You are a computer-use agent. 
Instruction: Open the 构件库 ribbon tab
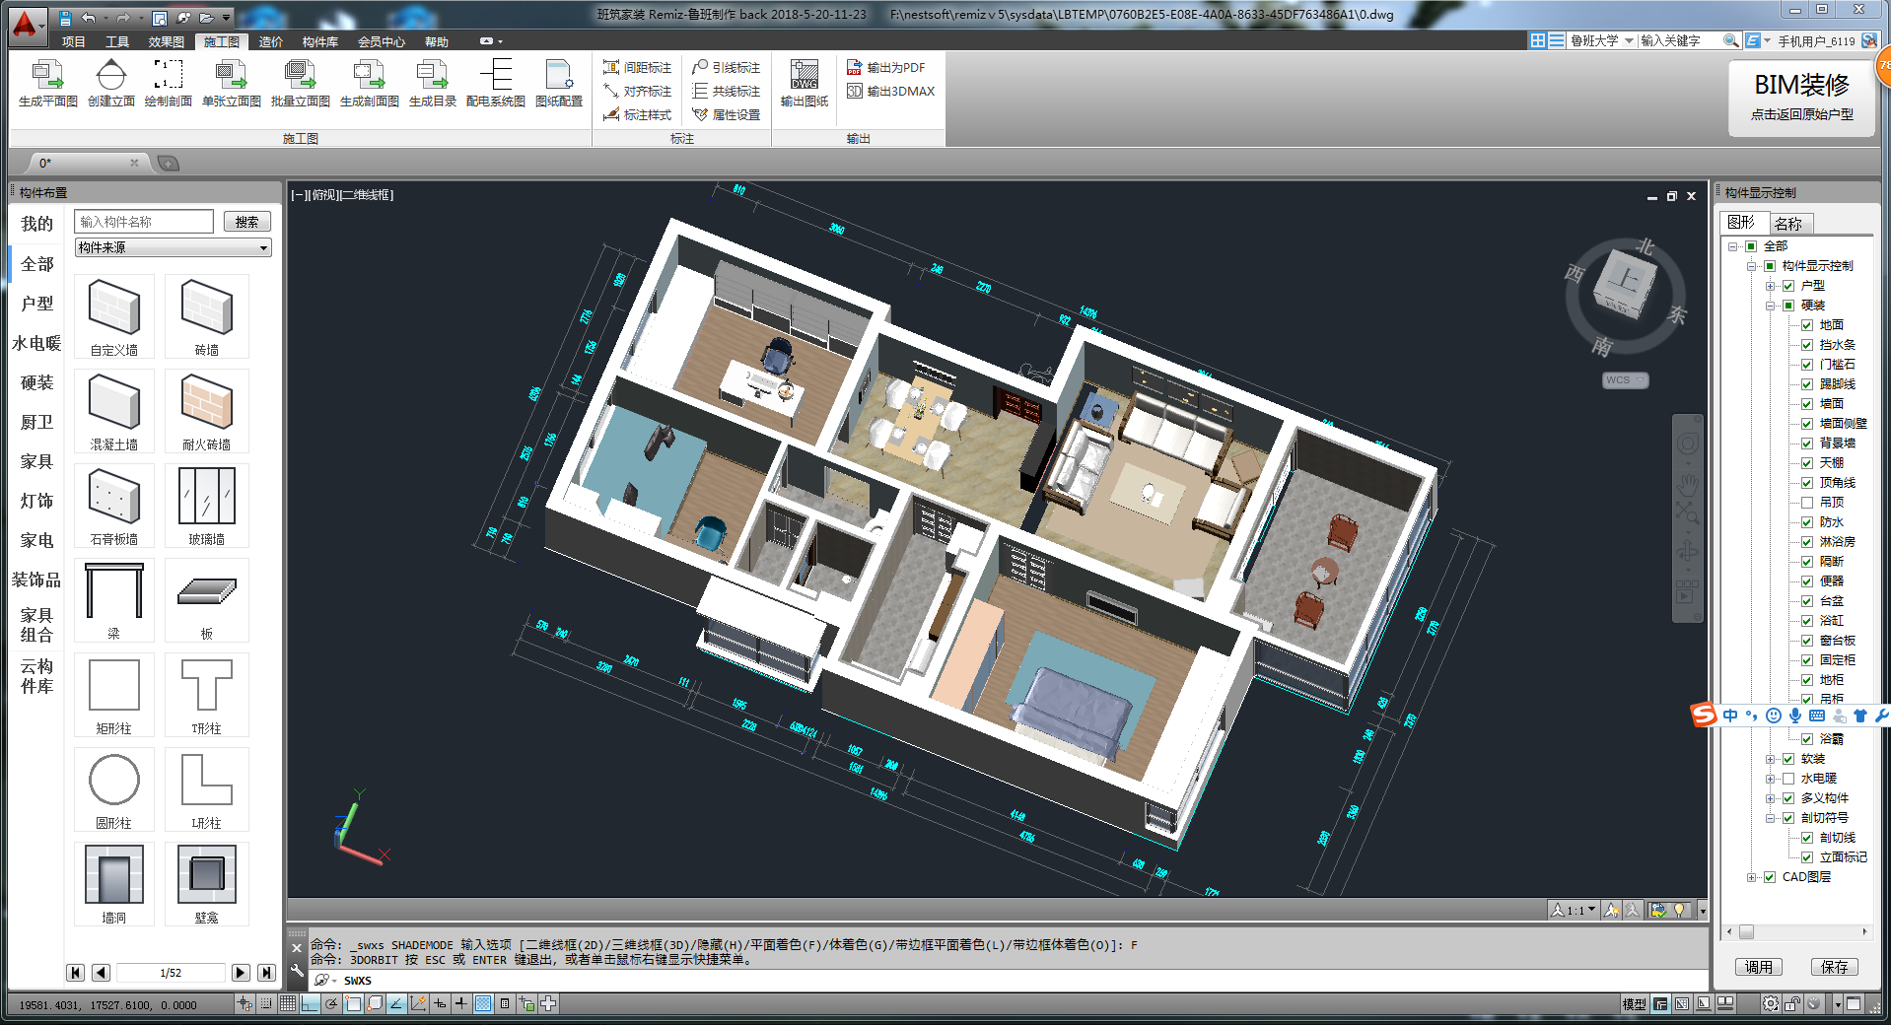[x=320, y=41]
